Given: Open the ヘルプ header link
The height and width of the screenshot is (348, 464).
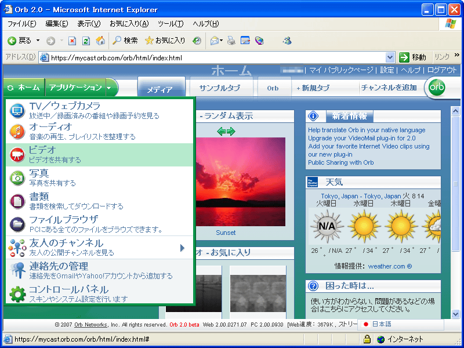Looking at the screenshot, I should tap(411, 70).
